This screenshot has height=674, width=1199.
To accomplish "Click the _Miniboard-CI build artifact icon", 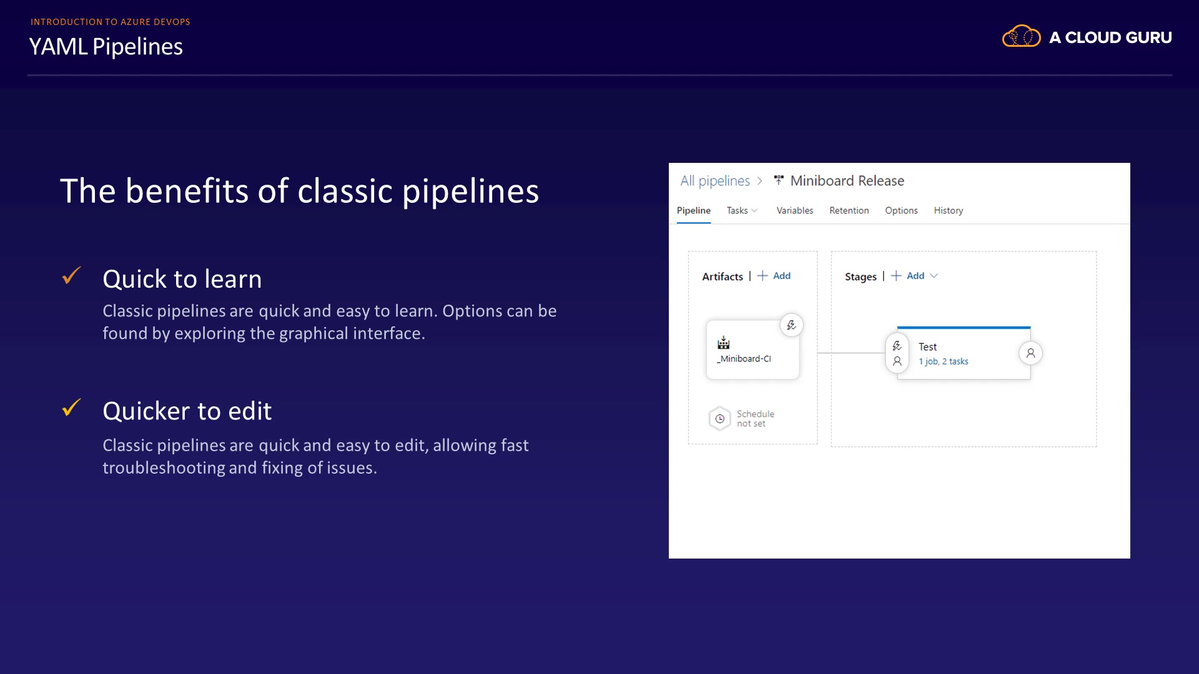I will point(723,343).
